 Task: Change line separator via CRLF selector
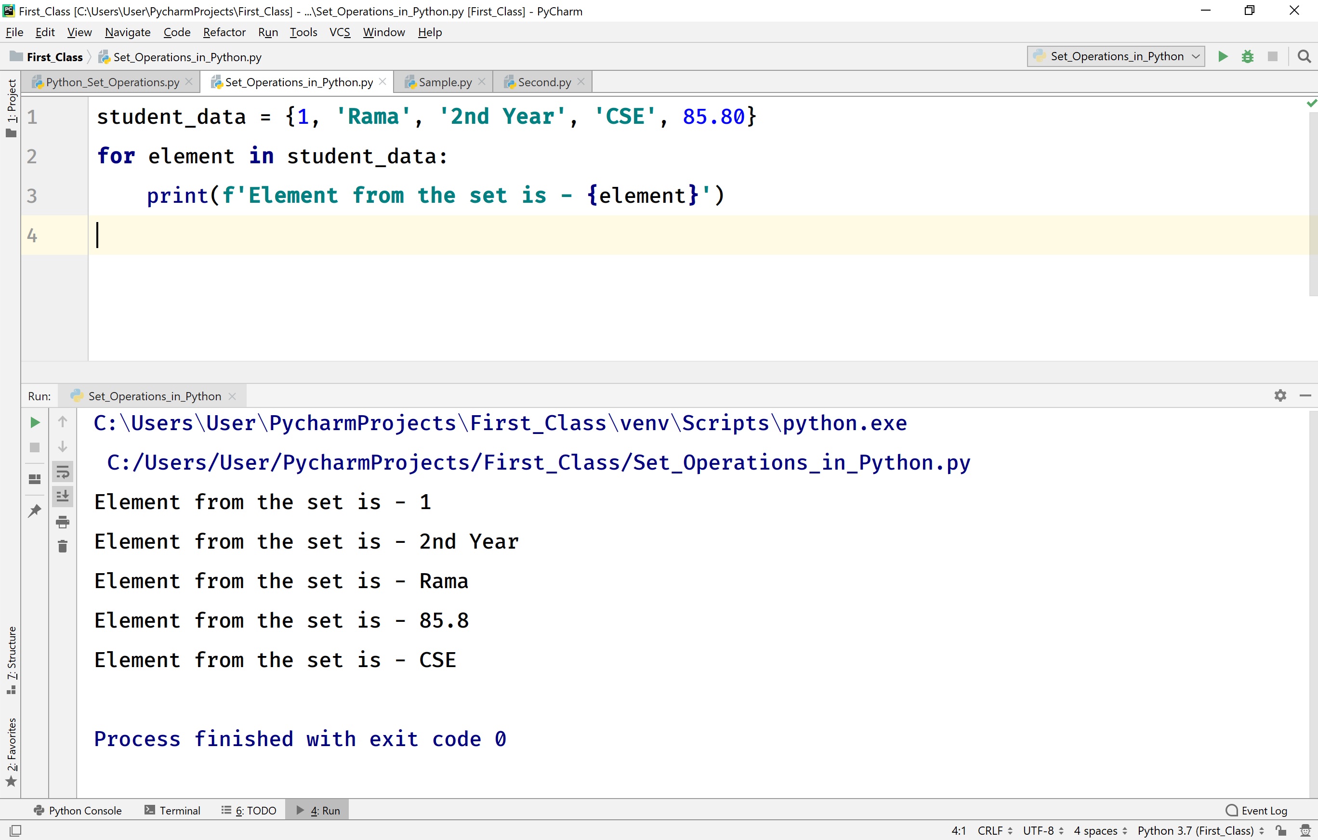tap(992, 830)
